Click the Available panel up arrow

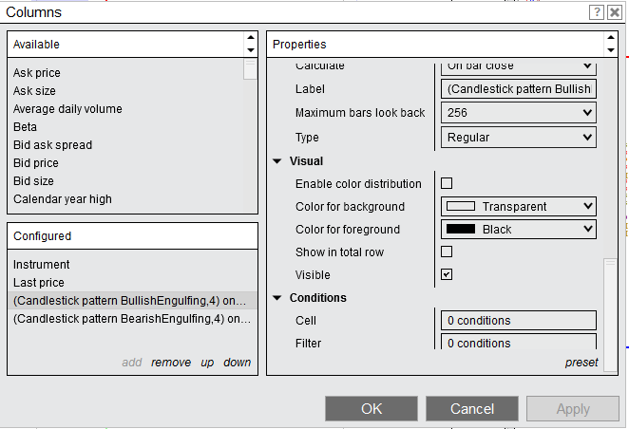[251, 38]
